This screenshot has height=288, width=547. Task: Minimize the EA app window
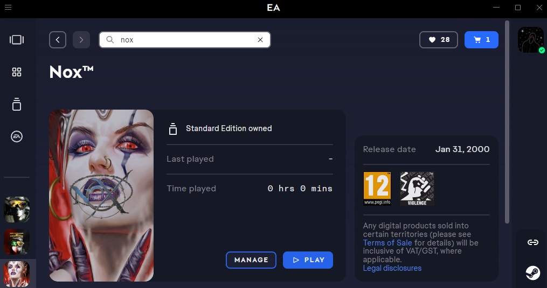click(x=496, y=8)
